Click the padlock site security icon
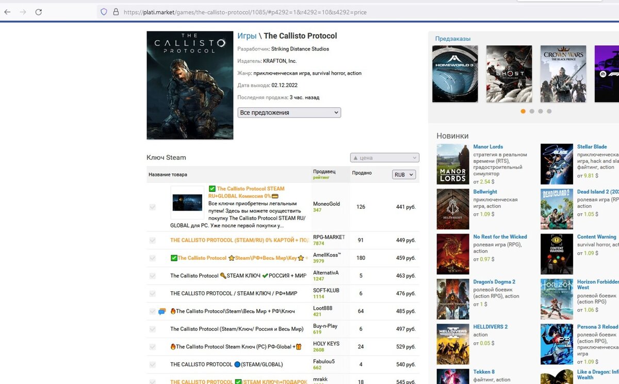The height and width of the screenshot is (384, 619). pos(116,12)
